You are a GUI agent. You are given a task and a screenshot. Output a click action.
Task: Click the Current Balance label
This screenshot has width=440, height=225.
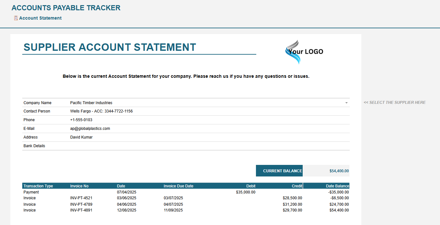[279, 171]
